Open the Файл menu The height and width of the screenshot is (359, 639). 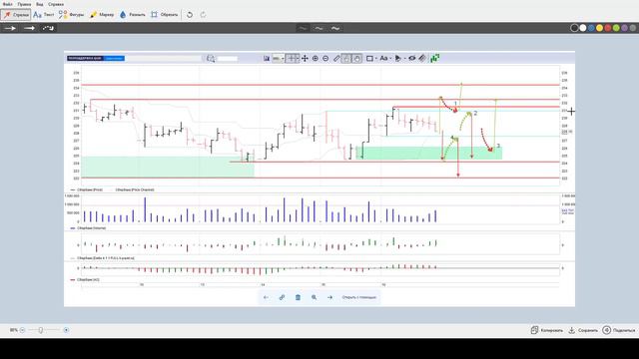click(7, 4)
